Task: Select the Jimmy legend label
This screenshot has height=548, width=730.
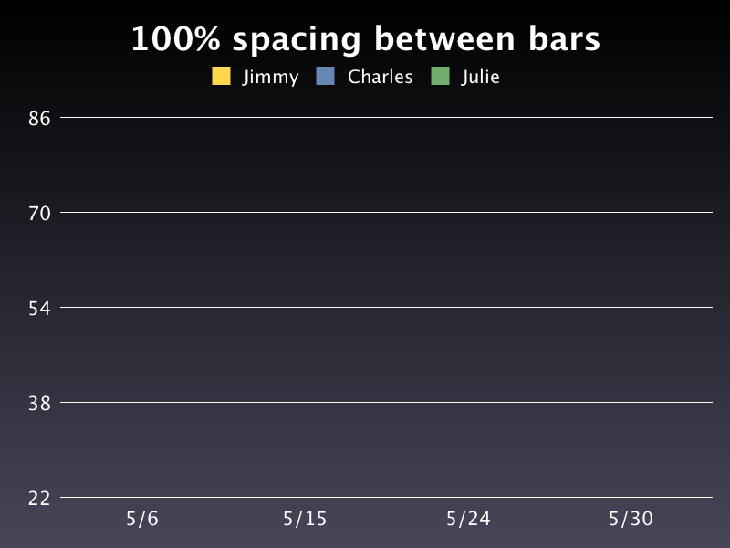Action: (270, 78)
